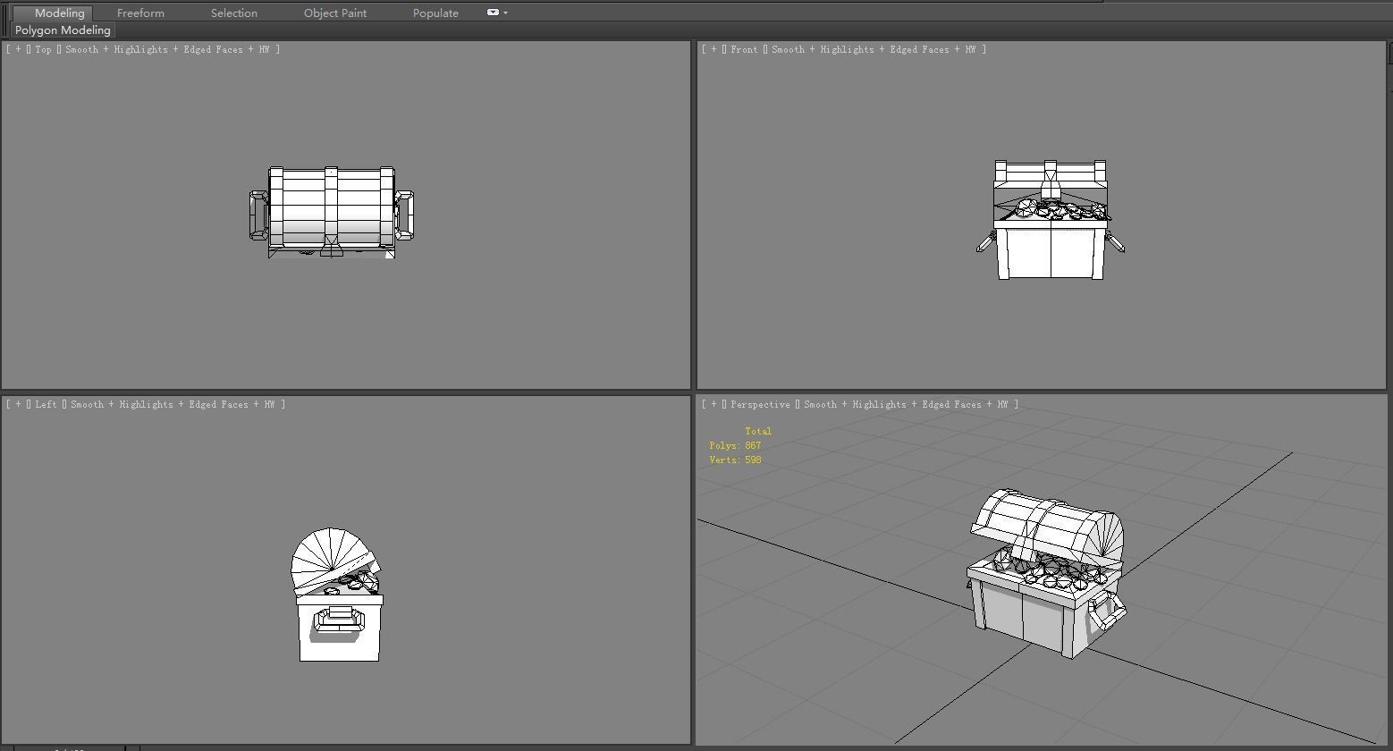Viewport: 1393px width, 751px height.
Task: Click the 'Polys: 867' statistic text
Action: click(x=735, y=445)
